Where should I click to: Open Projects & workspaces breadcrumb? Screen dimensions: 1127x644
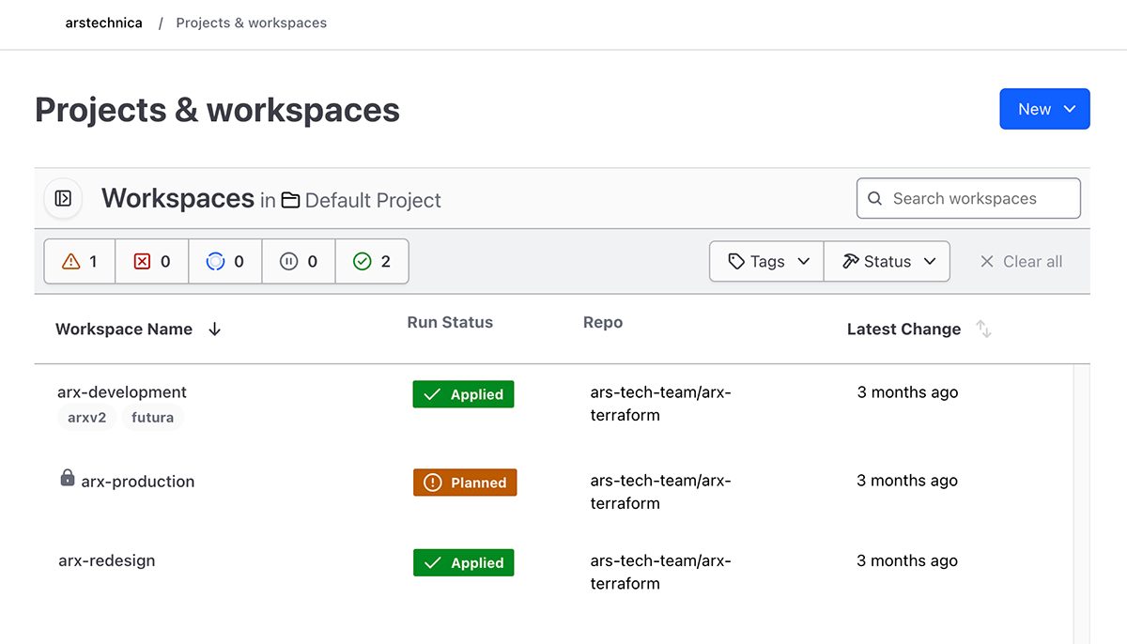click(252, 23)
